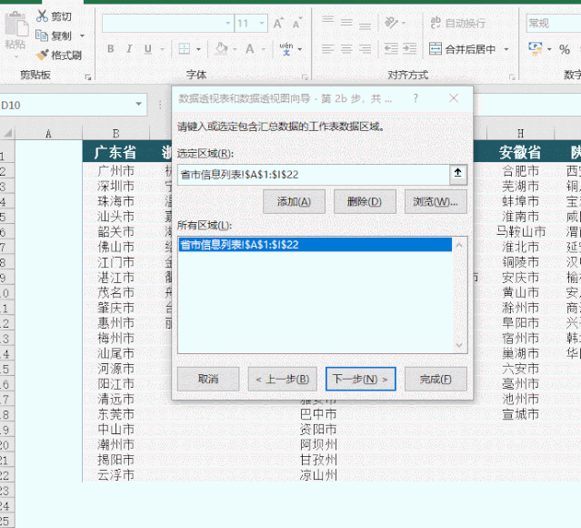Open Alignment group dialog launcher
Viewport: 581px width, 528px height.
click(512, 76)
